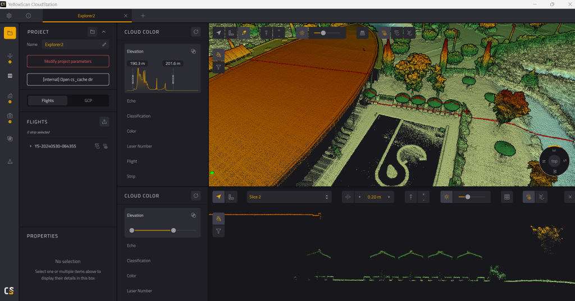Select Flight in upper Cloud Color list

click(131, 161)
